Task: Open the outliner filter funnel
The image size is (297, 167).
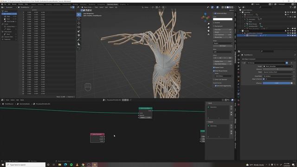Action: pyautogui.click(x=291, y=7)
